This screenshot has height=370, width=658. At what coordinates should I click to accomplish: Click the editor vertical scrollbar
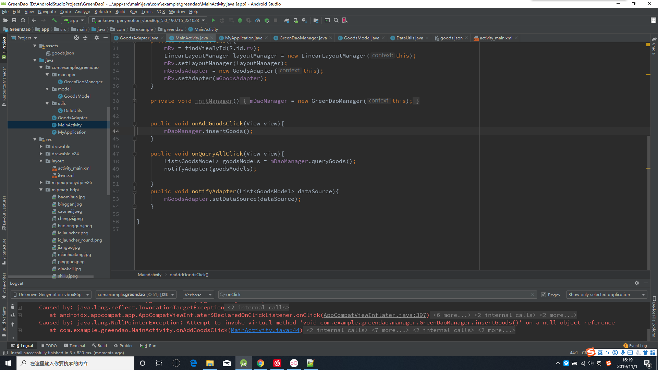(x=648, y=202)
